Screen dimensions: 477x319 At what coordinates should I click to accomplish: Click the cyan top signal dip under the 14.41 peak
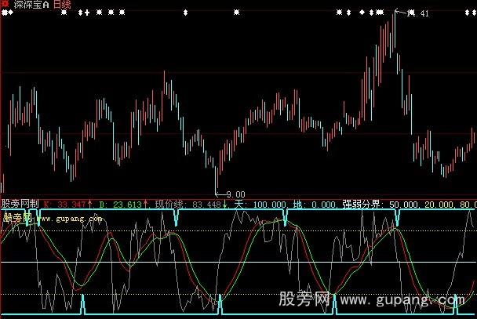[x=397, y=218]
